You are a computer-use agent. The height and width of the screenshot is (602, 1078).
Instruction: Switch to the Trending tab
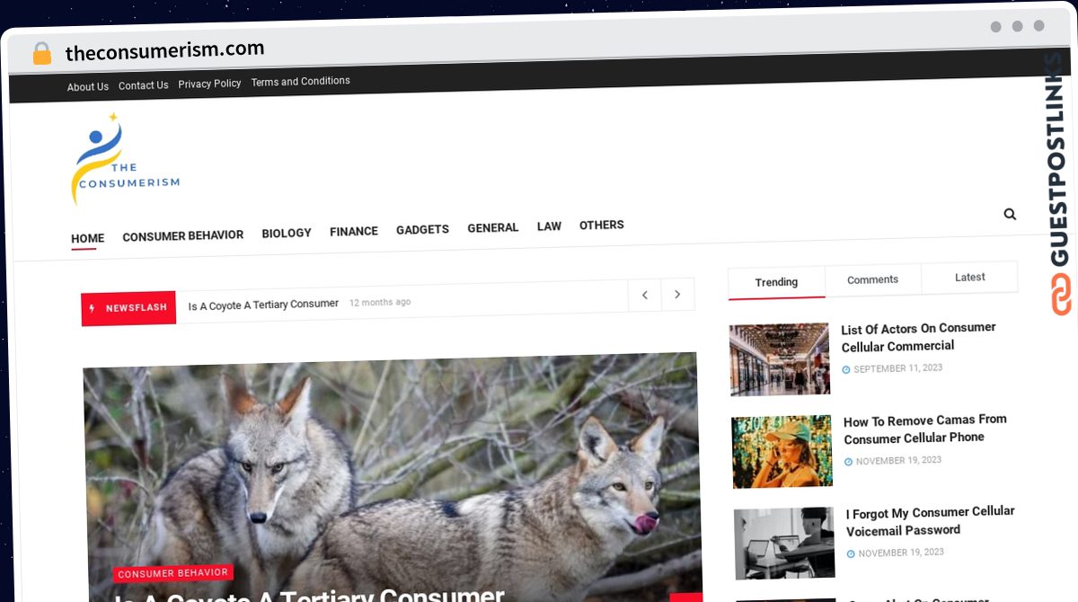click(776, 282)
